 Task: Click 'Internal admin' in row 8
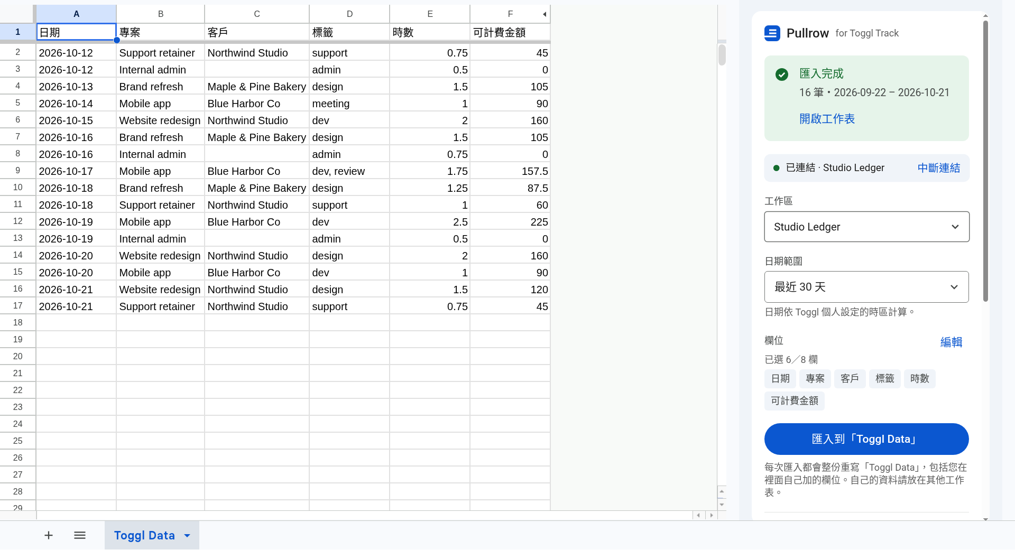161,154
